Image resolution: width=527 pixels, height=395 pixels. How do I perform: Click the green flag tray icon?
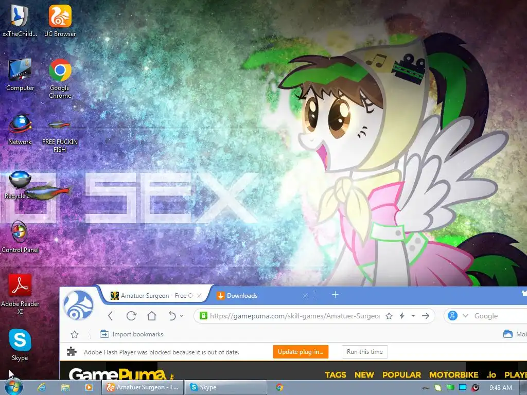tap(450, 387)
